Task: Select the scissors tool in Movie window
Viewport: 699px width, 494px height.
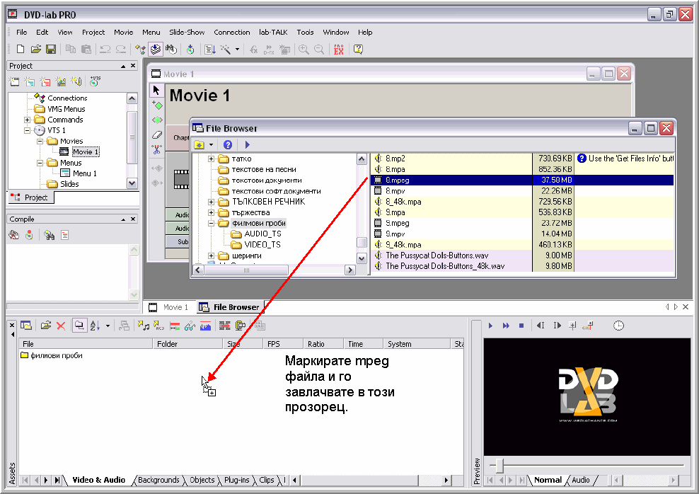Action: pyautogui.click(x=156, y=149)
